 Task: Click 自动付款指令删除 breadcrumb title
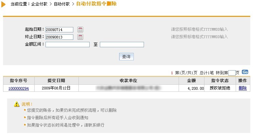click(x=96, y=4)
